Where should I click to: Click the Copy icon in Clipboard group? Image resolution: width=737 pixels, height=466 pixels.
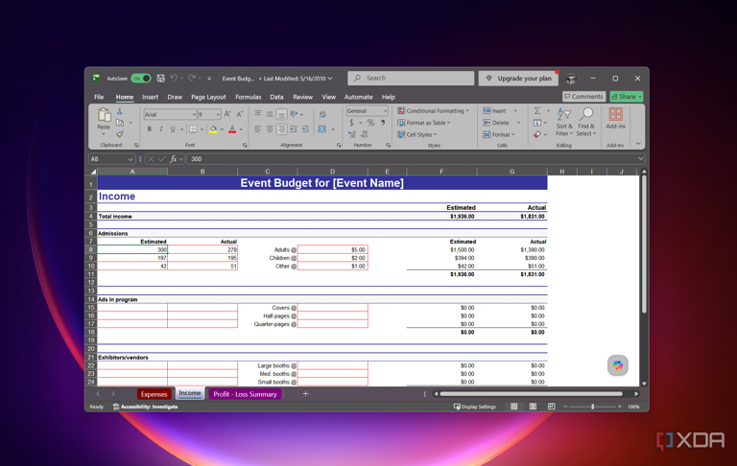point(120,123)
